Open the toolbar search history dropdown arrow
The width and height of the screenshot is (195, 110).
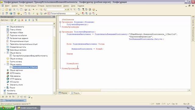pyautogui.click(x=66, y=9)
